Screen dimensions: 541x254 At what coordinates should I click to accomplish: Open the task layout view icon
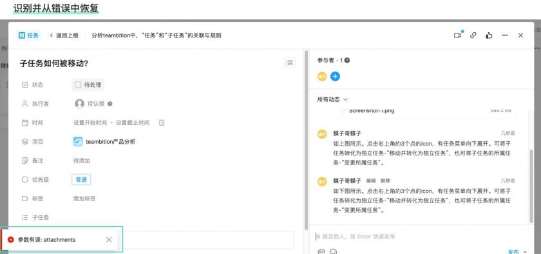pos(289,63)
